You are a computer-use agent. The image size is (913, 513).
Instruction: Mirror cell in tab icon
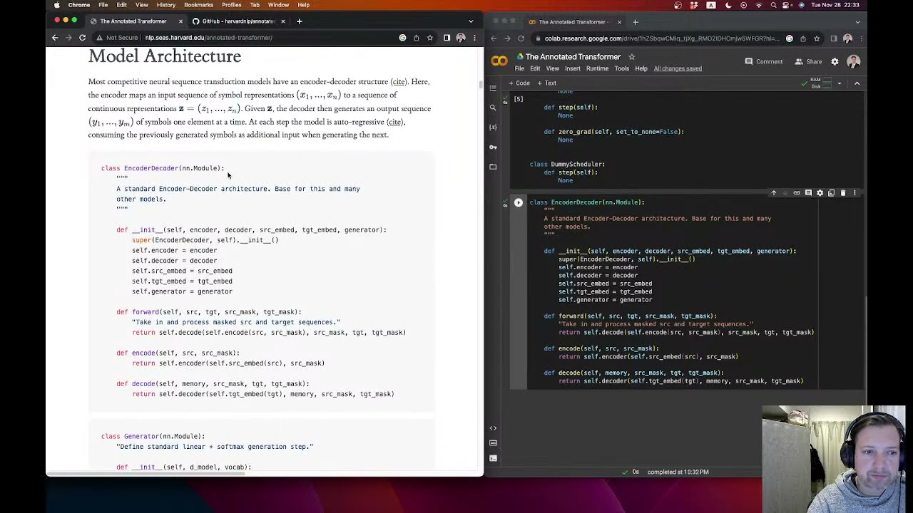(831, 193)
